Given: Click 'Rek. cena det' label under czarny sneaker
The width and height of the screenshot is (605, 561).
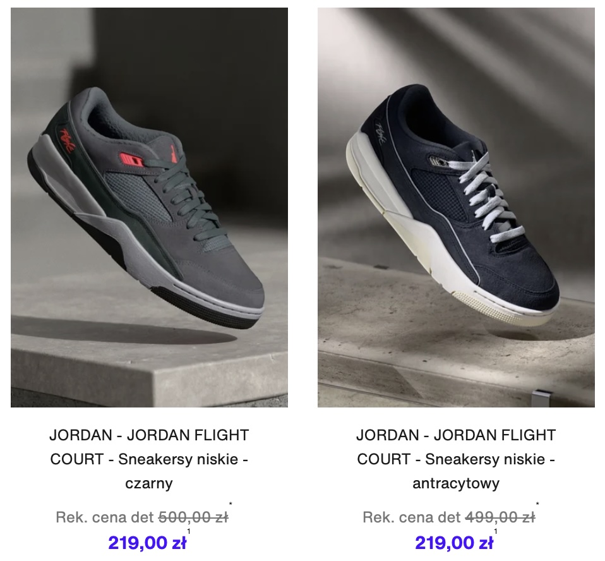Looking at the screenshot, I should 105,517.
